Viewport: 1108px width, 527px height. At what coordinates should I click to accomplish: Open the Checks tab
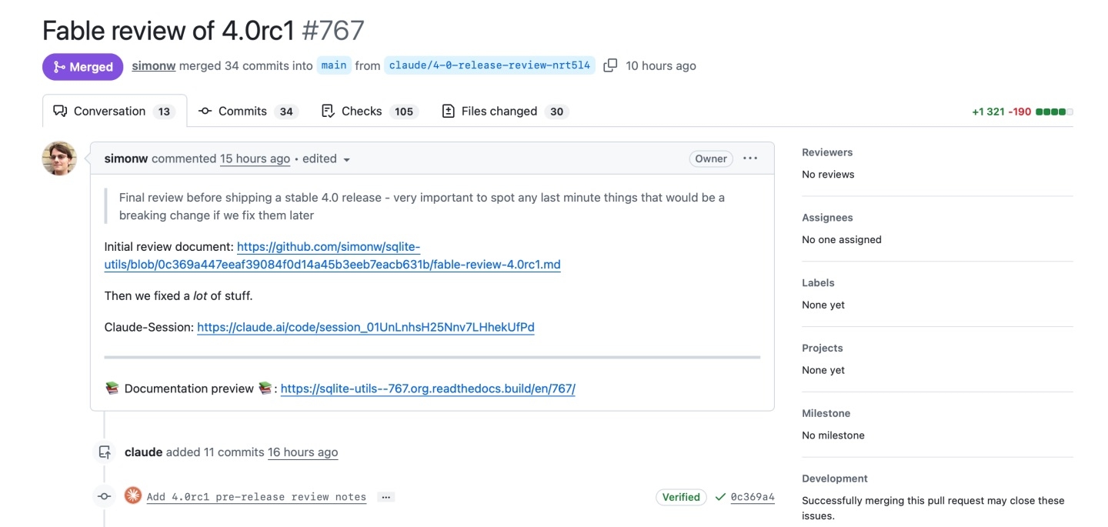tap(369, 112)
